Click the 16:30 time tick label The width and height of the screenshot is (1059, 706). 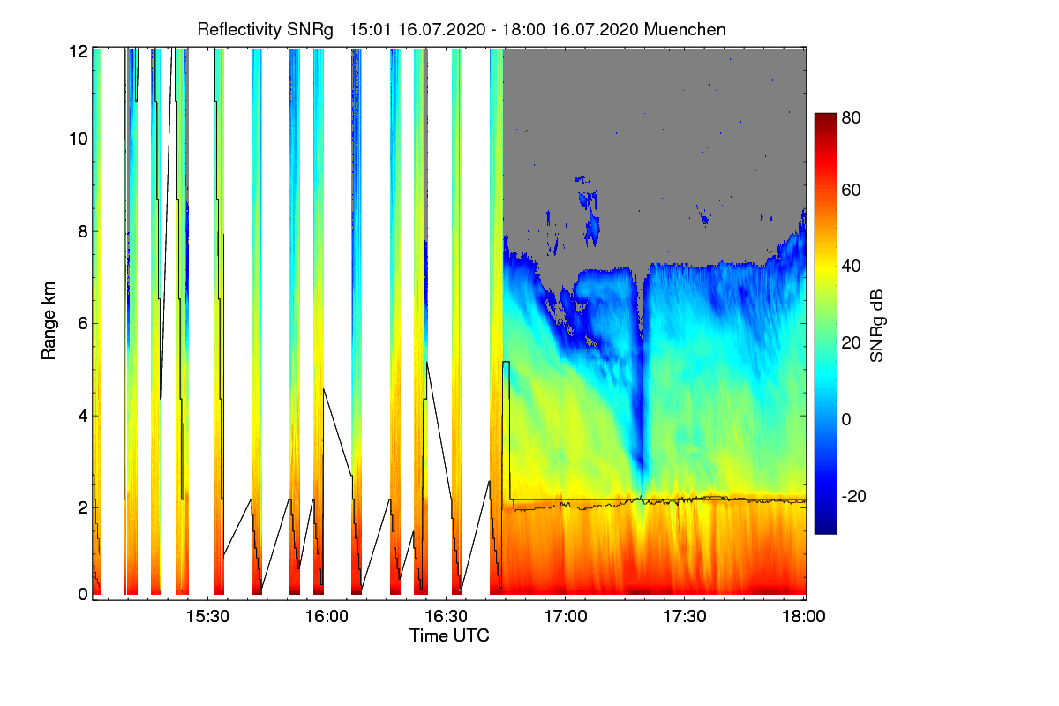446,616
